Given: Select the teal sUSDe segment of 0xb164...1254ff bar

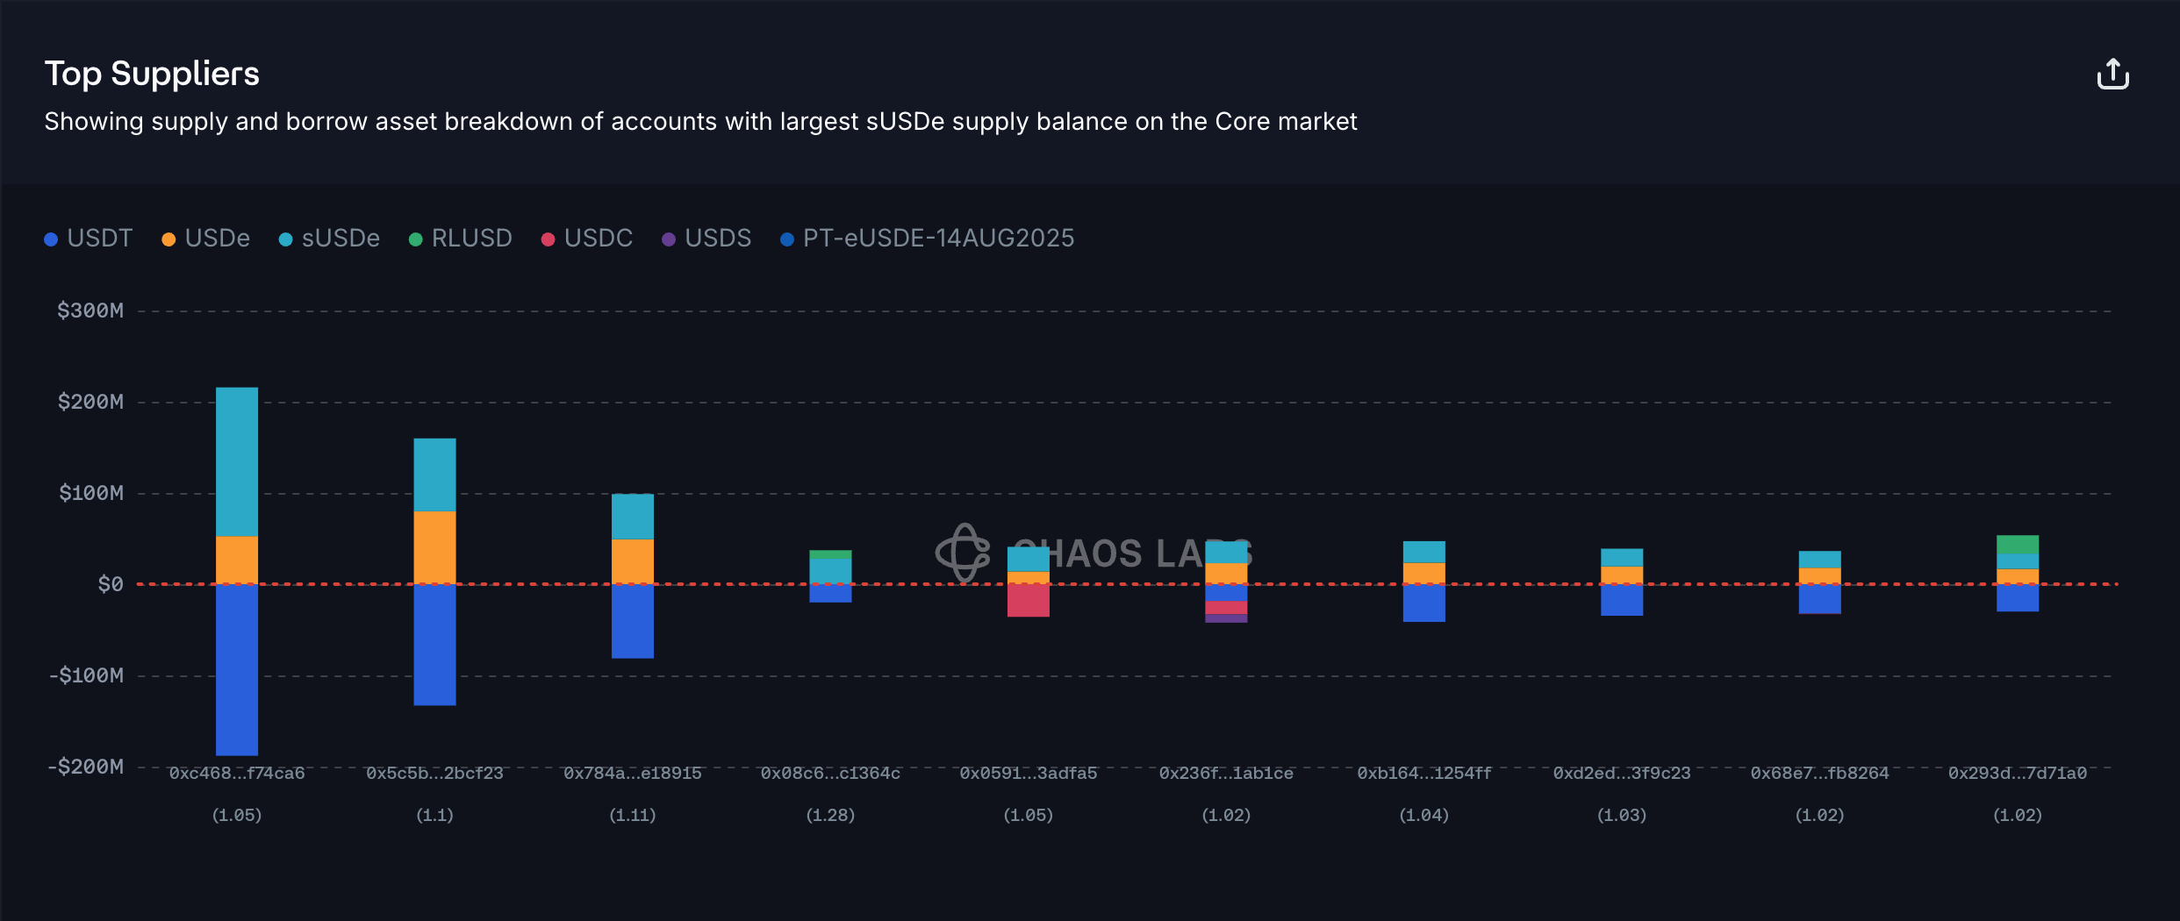Looking at the screenshot, I should [1424, 553].
